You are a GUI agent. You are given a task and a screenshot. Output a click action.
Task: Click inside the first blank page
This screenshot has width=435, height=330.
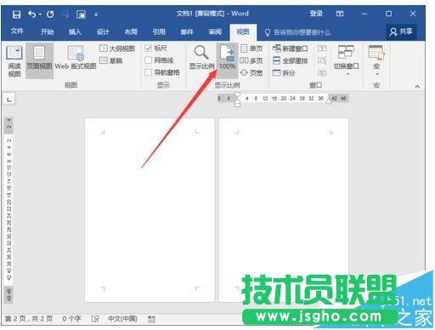(150, 210)
